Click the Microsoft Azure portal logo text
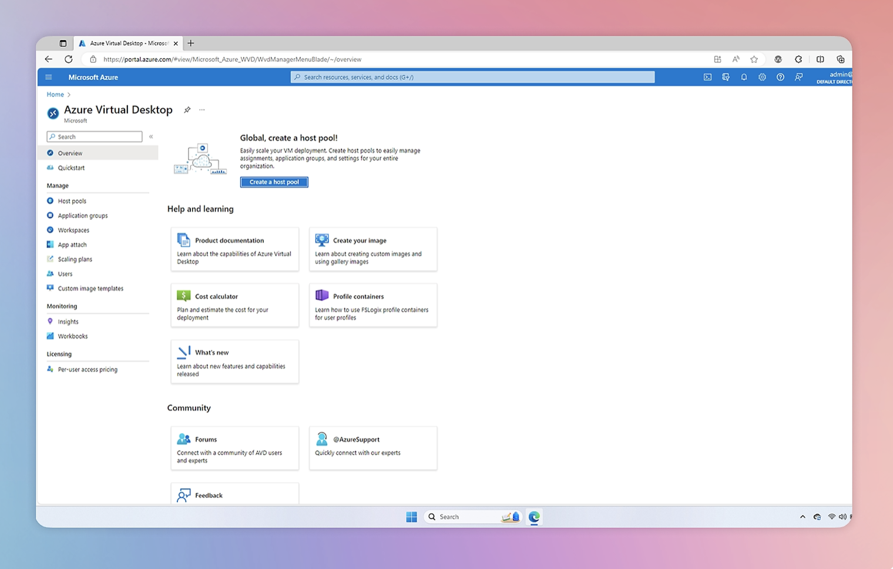 93,77
